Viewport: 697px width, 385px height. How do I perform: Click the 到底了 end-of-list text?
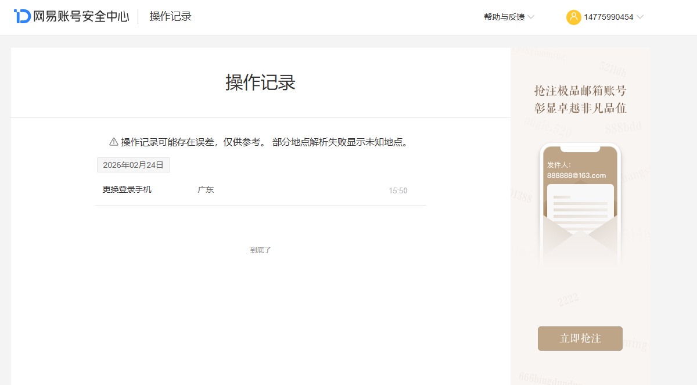pyautogui.click(x=261, y=250)
